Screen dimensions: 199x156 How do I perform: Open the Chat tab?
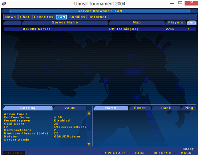click(25, 17)
